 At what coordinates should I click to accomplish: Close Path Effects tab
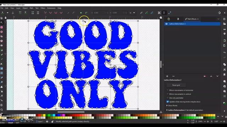point(198,19)
